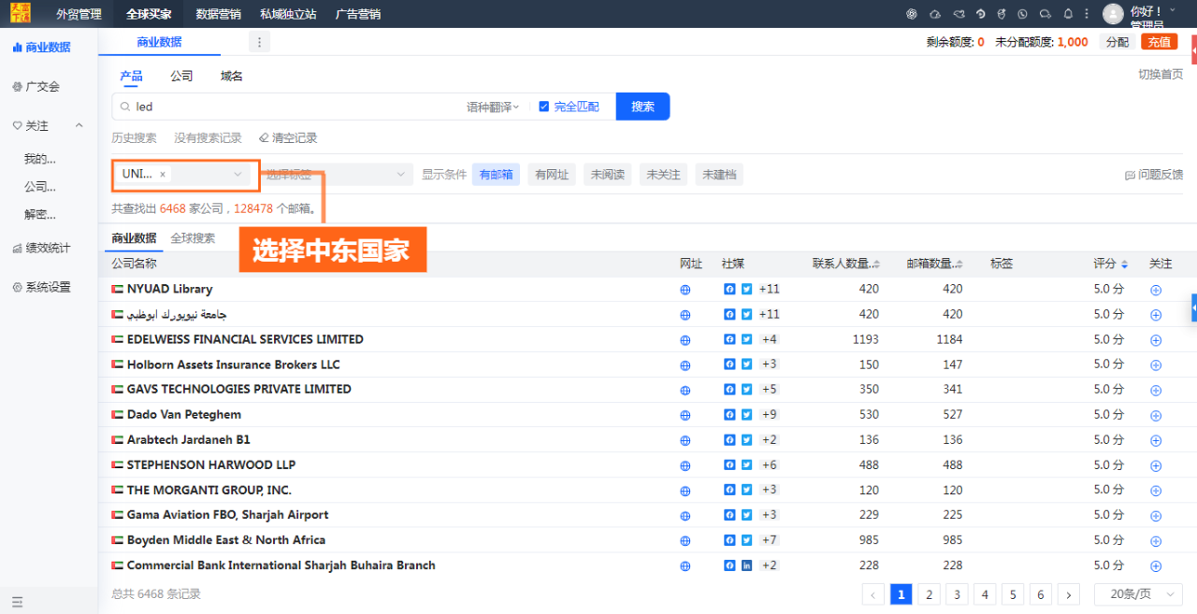Viewport: 1197px width, 614px height.
Task: Open website globe for GAVS TECHNOLOGIES PRIVATE LIMITED
Action: pos(685,390)
